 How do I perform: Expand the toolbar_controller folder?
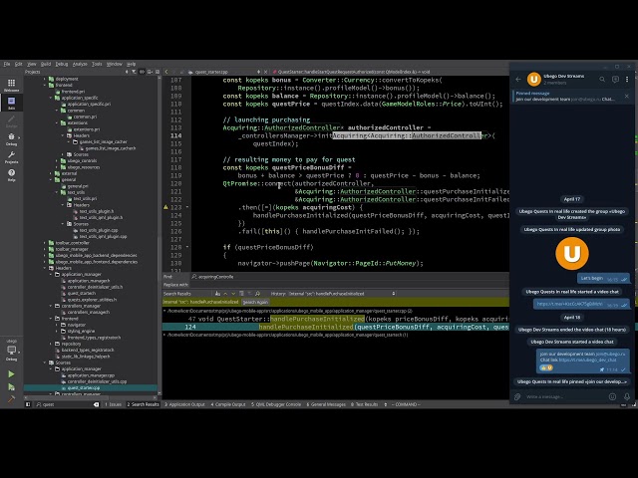(45, 243)
